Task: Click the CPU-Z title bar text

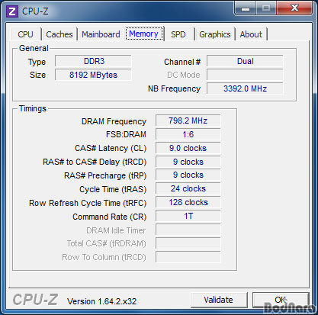Action: [35, 11]
